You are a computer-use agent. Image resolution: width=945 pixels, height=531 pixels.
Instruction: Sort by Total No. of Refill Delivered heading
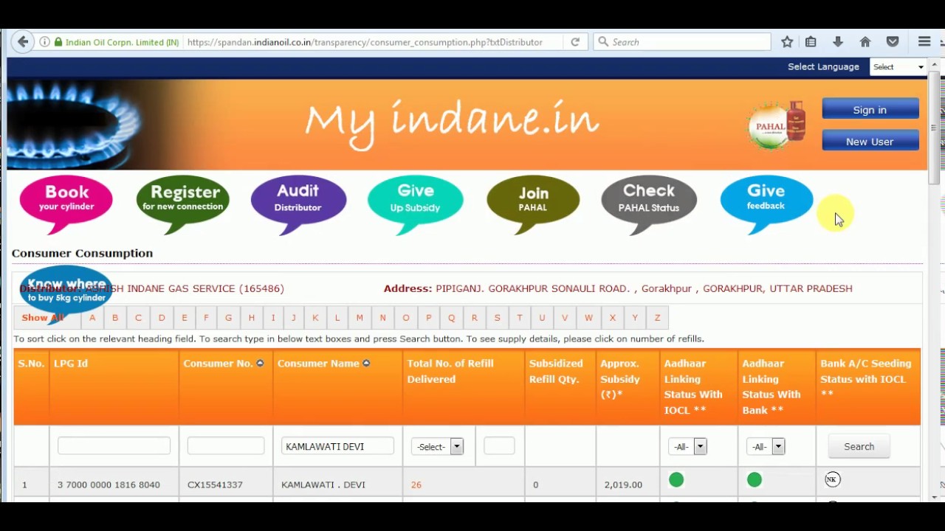pyautogui.click(x=450, y=371)
